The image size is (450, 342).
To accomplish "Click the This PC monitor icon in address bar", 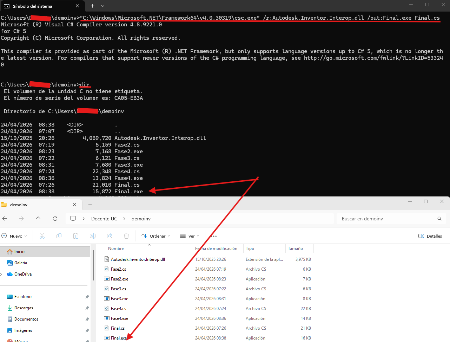I will tap(73, 219).
